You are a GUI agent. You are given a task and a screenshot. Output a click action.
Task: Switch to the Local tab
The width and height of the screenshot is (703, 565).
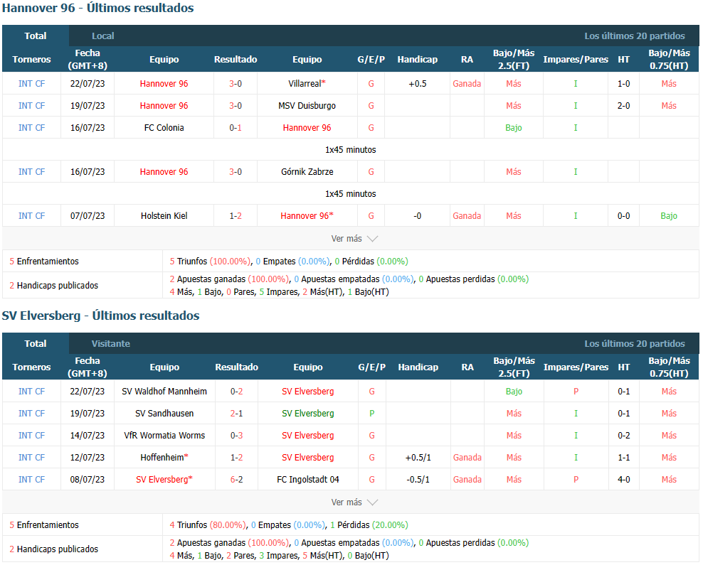pyautogui.click(x=102, y=36)
